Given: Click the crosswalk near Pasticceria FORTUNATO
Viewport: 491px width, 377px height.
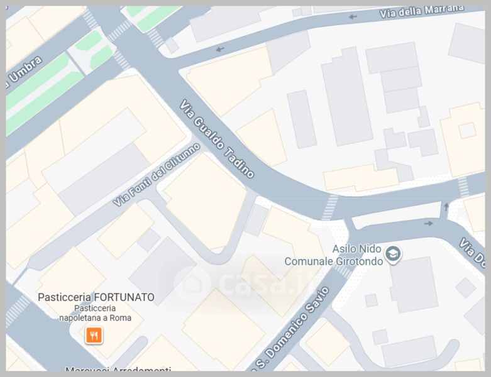Looking at the screenshot, I should click(x=16, y=310).
